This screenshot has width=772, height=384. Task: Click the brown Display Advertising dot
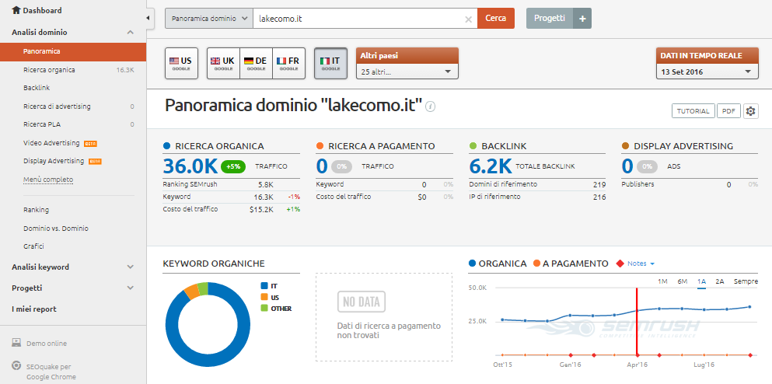[625, 146]
